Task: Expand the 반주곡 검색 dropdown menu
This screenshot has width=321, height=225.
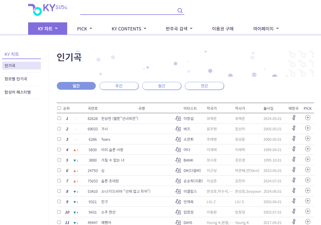Action: [x=179, y=29]
